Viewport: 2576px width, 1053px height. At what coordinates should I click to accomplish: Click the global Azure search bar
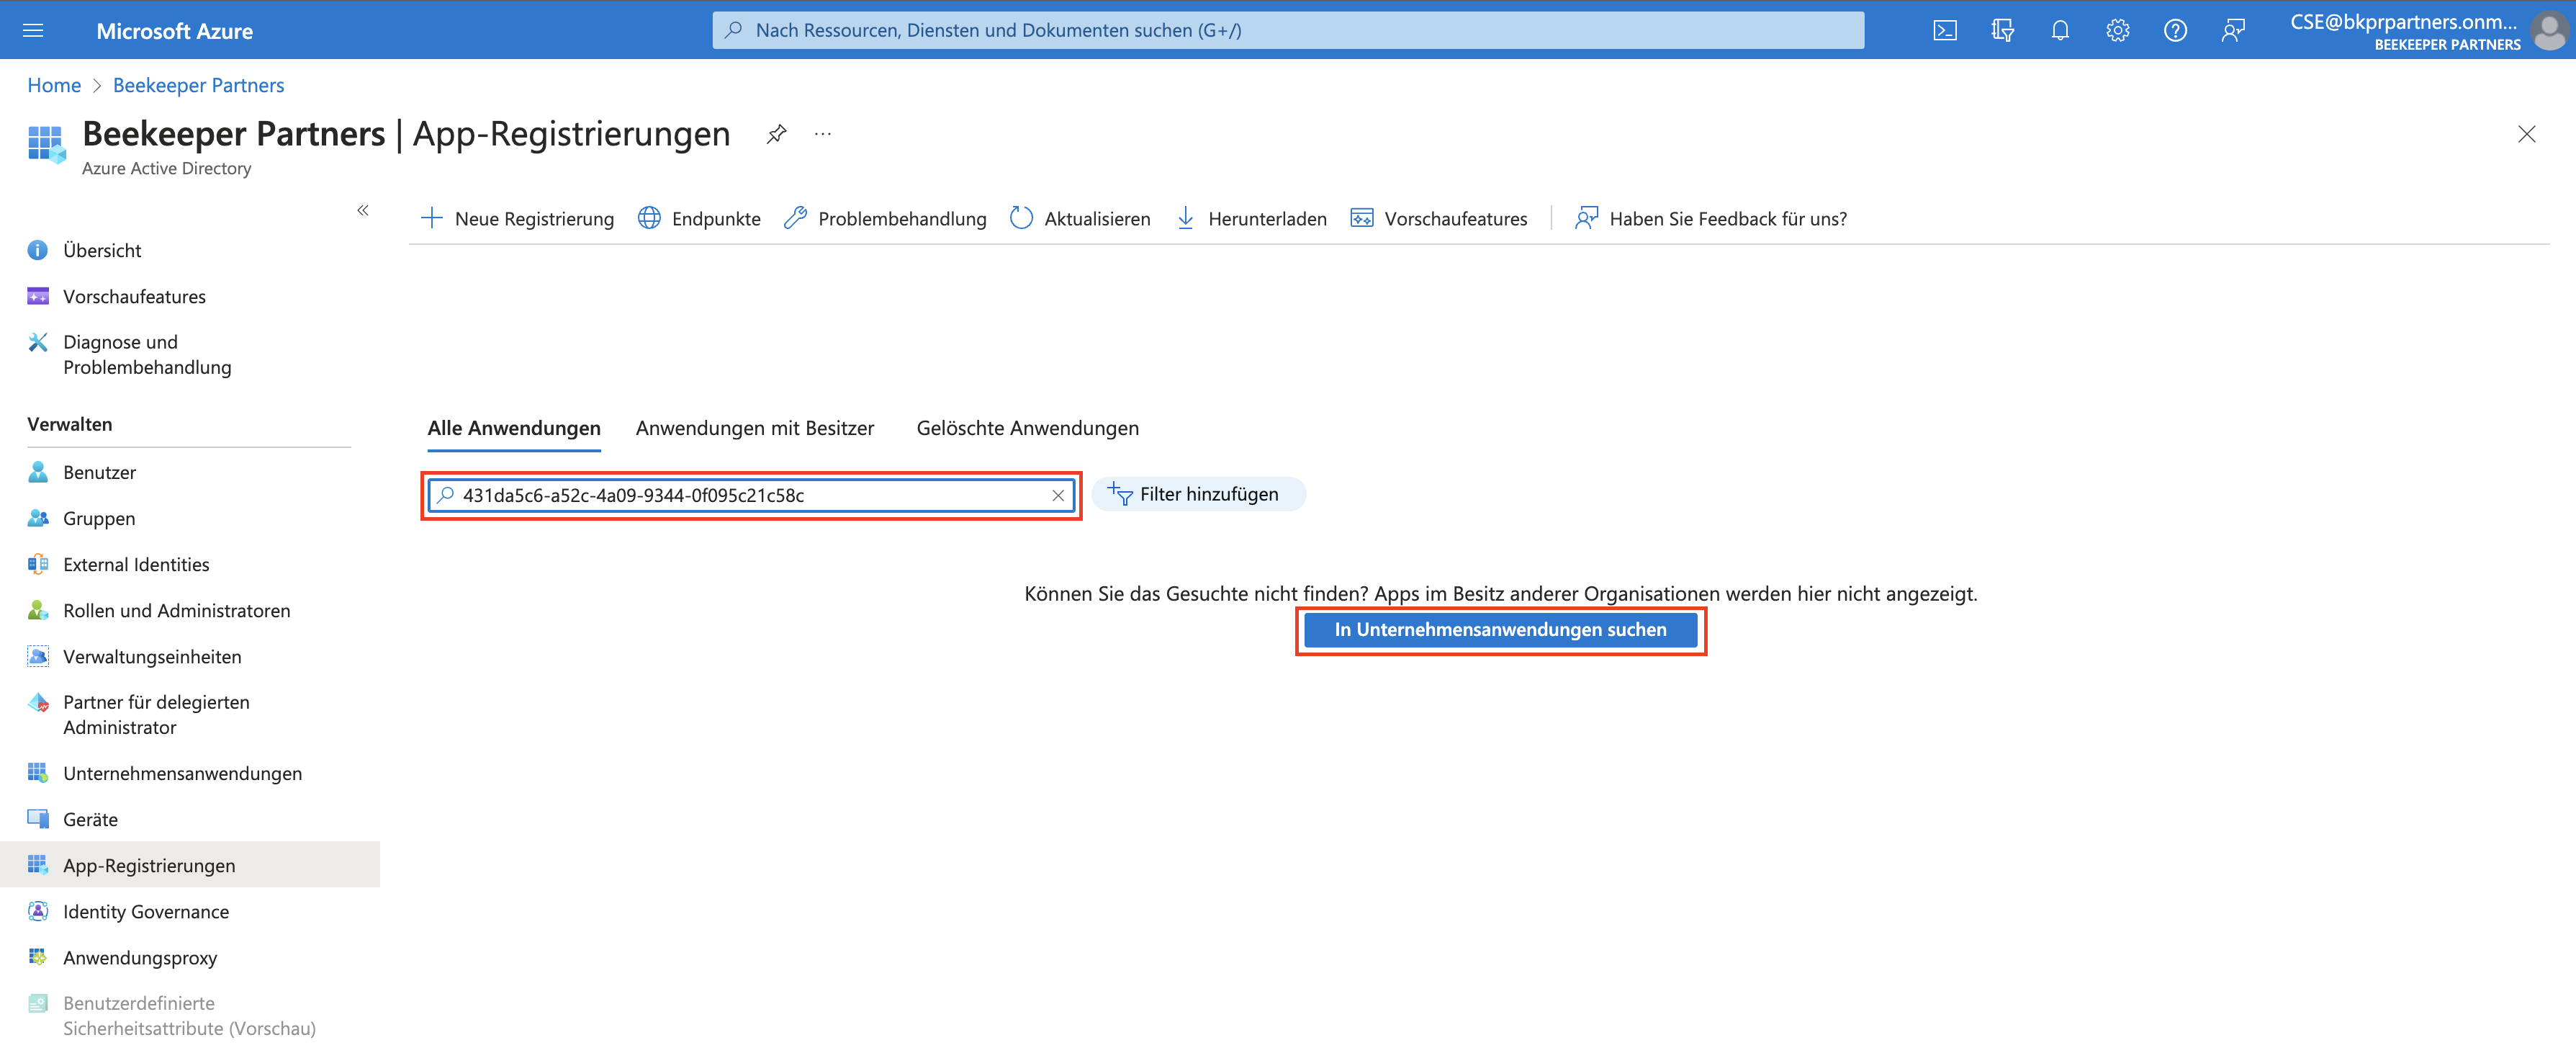[x=1288, y=30]
